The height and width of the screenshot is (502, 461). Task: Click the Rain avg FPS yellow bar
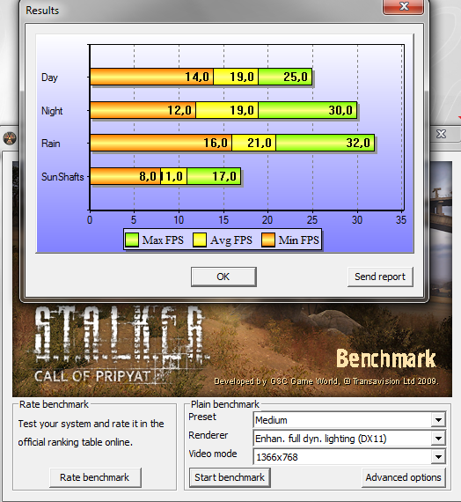point(253,143)
